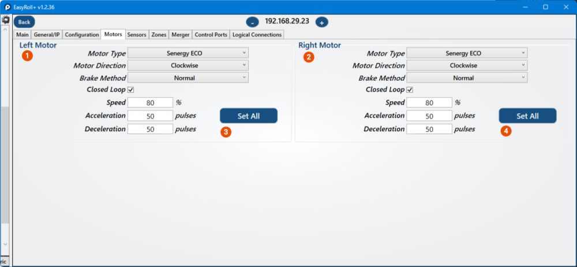Toggle Left Motor Closed Loop checkbox
The image size is (577, 267).
click(130, 90)
